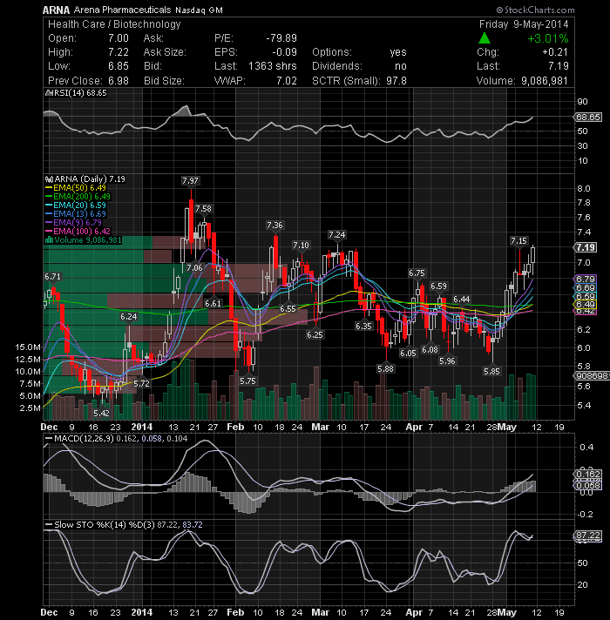This screenshot has width=610, height=620.
Task: Click the 6.05 price label
Action: click(x=408, y=353)
